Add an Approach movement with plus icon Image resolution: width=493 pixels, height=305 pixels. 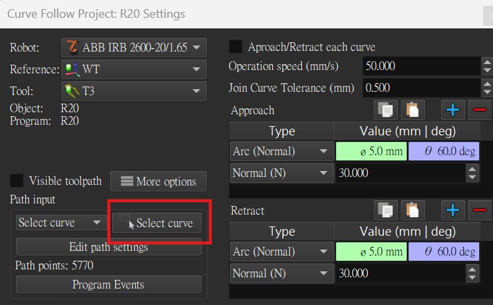(453, 110)
